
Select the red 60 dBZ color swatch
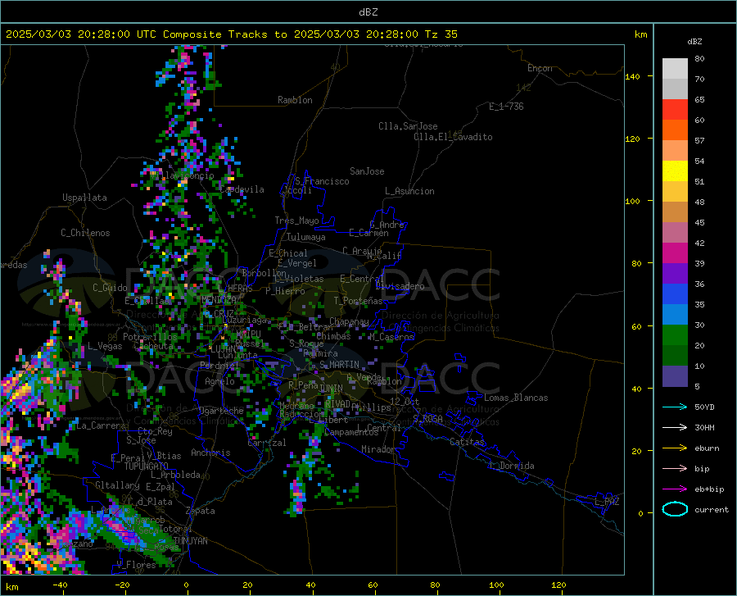point(675,110)
